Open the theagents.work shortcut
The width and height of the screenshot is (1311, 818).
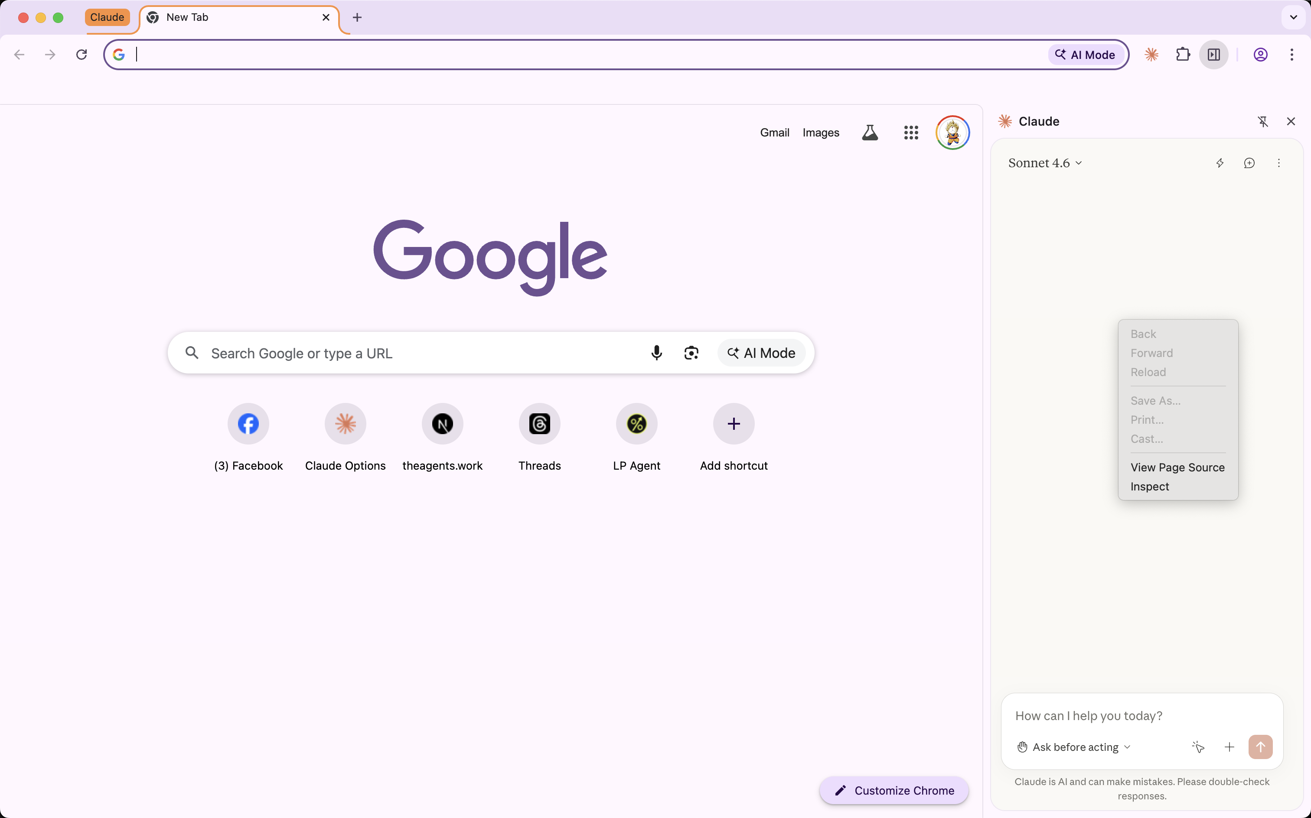tap(442, 438)
